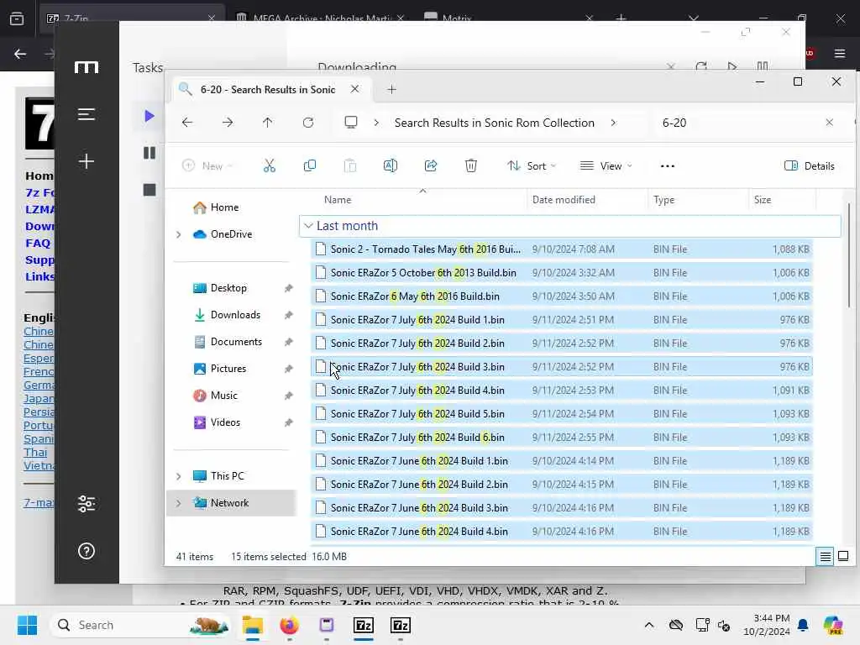Viewport: 860px width, 645px height.
Task: Select the 6-20 Search Results tab
Action: (x=267, y=89)
